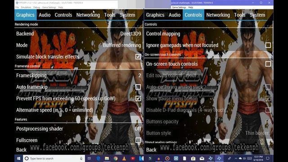
Task: Adjust the Buttons opacity setting
Action: 209,121
